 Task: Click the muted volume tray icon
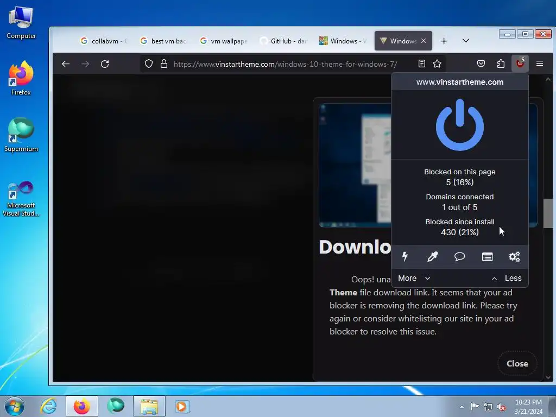(501, 407)
